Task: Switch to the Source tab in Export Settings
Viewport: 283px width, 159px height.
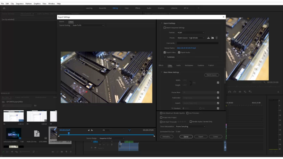Action: (62, 22)
